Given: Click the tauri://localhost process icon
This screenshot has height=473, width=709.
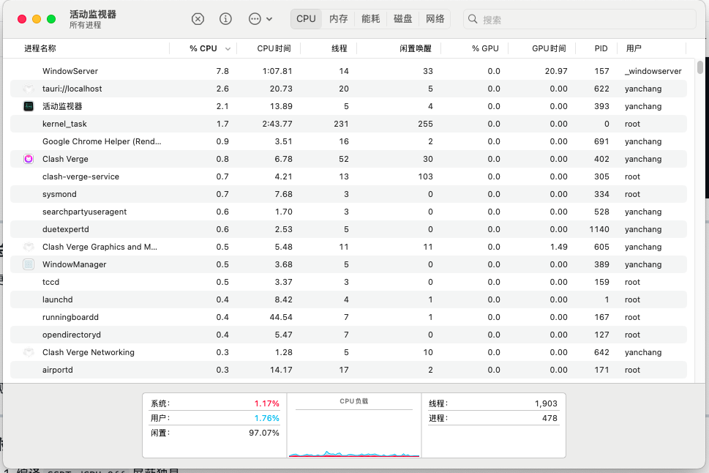Looking at the screenshot, I should [29, 89].
